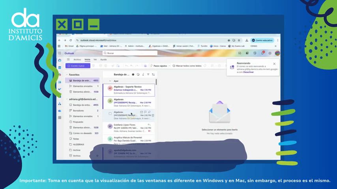Click the Outlook settings gear

tap(270, 53)
